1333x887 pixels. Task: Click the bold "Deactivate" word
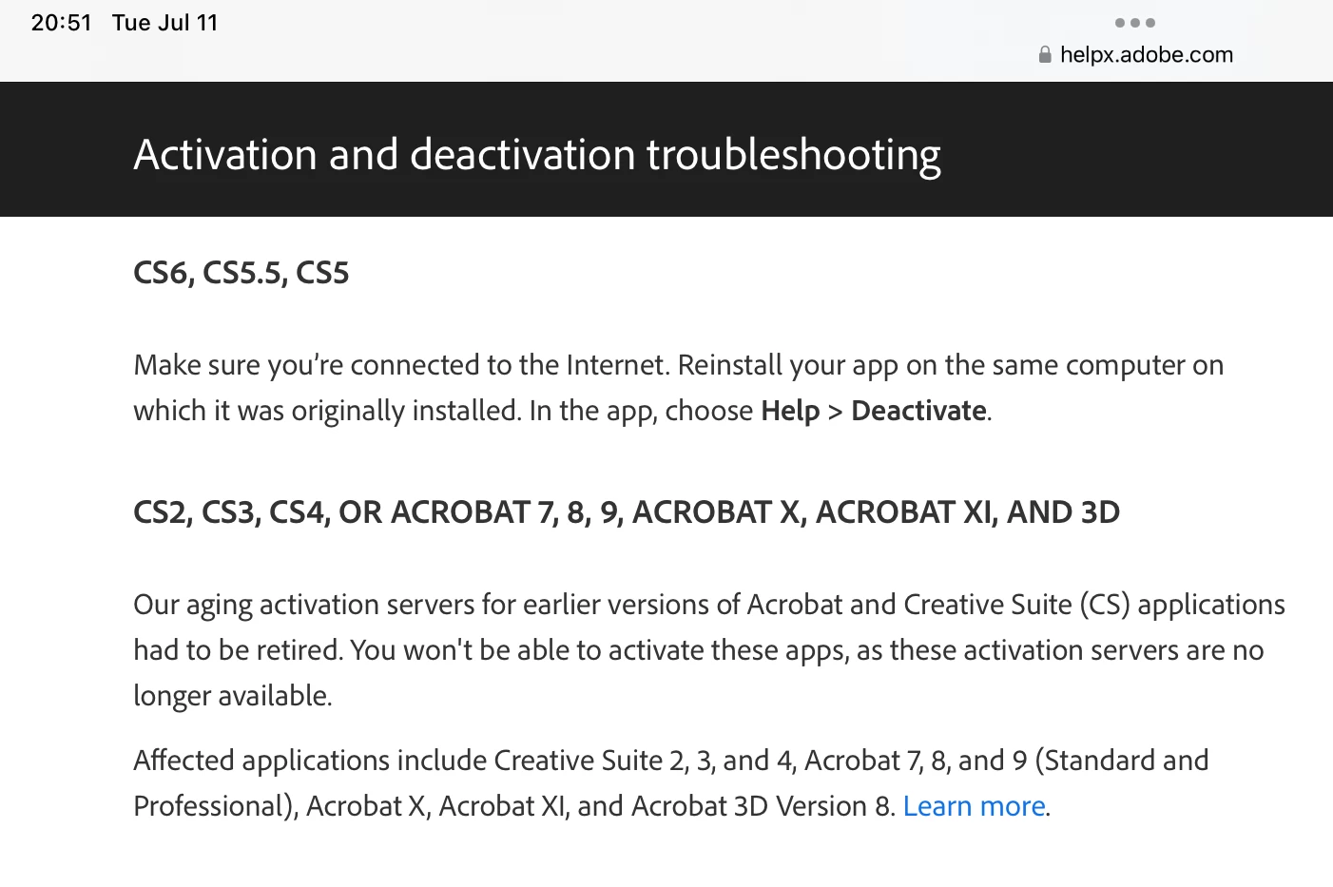[x=918, y=411]
